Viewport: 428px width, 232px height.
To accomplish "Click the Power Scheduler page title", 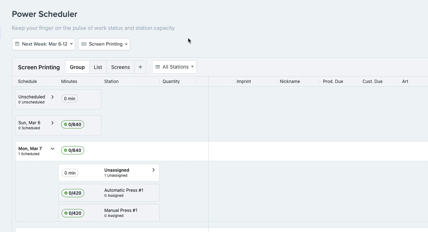I will (45, 14).
